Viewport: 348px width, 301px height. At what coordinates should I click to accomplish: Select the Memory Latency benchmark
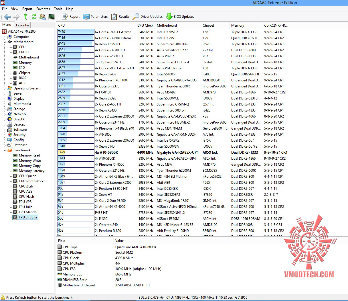pyautogui.click(x=31, y=171)
